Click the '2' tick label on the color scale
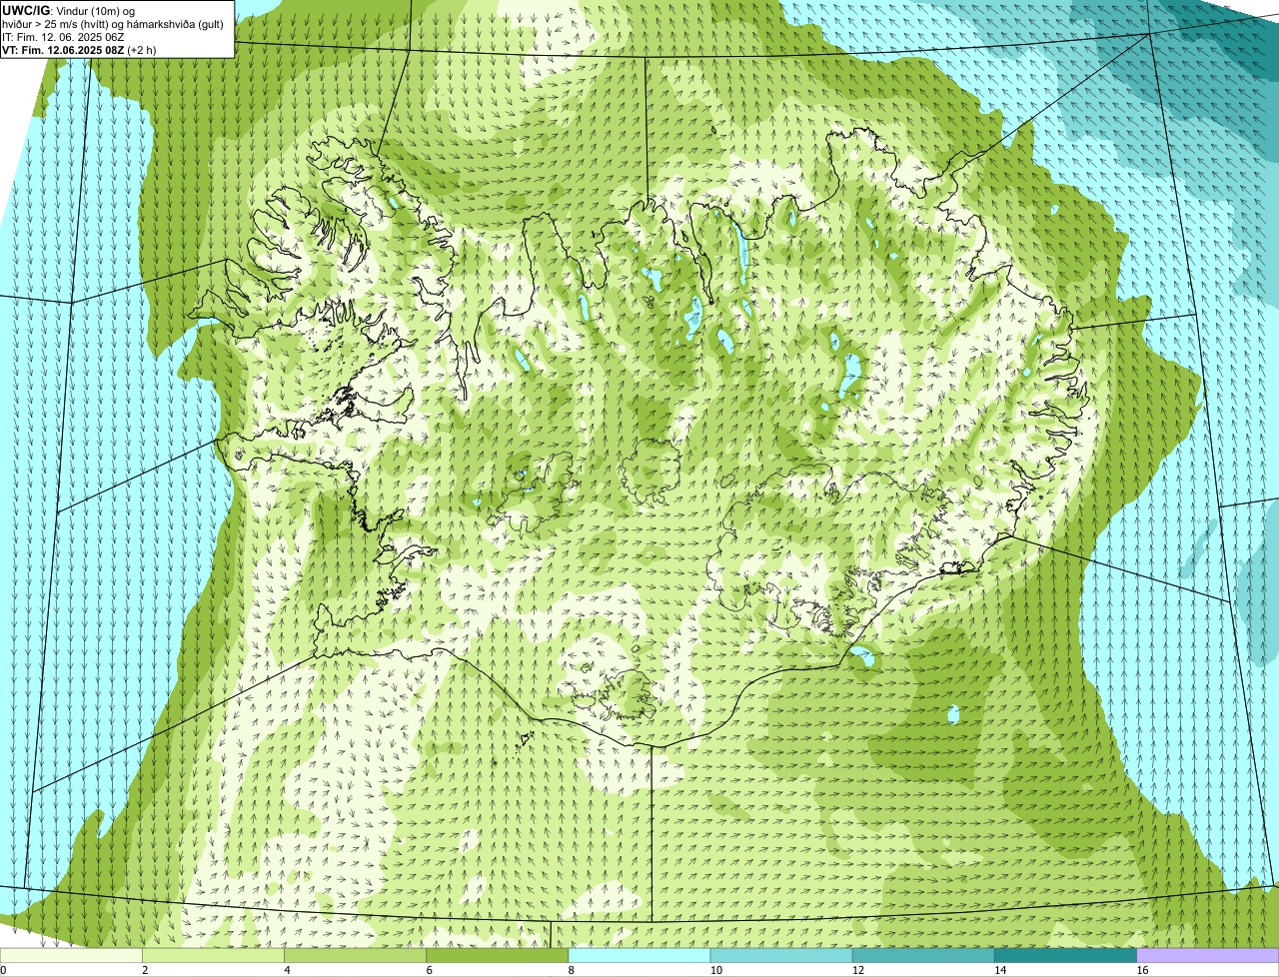Screen dimensions: 1279x977 (x=145, y=970)
